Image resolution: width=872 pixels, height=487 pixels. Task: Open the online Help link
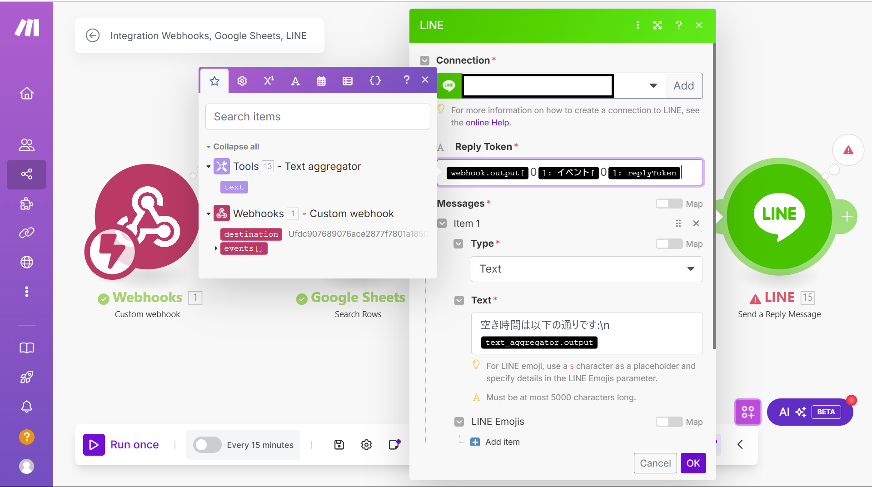point(487,123)
